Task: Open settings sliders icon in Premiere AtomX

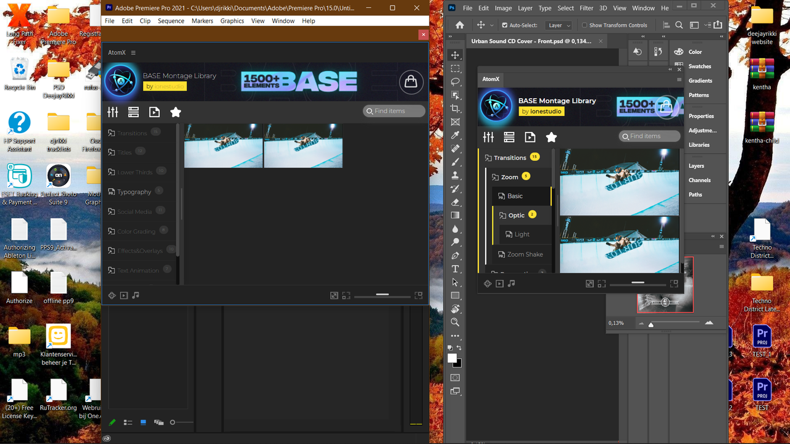Action: (x=112, y=112)
